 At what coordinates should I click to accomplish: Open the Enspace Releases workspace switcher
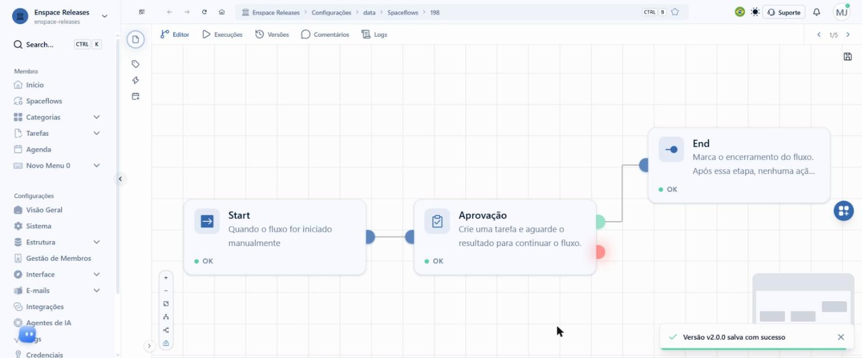[60, 16]
